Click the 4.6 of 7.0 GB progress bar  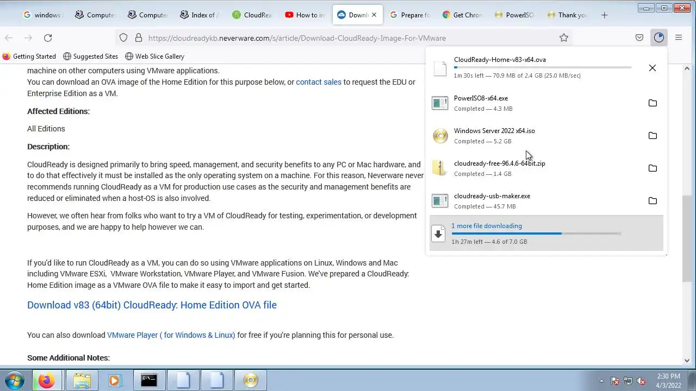pyautogui.click(x=536, y=234)
